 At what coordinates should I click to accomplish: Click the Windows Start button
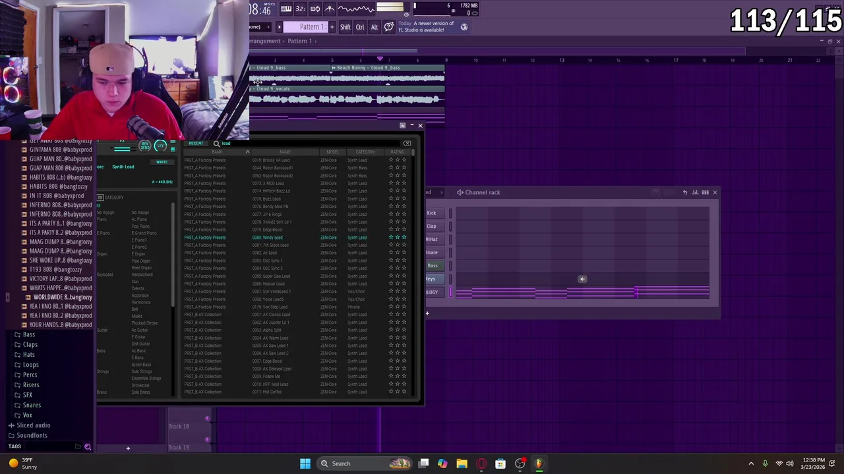(x=305, y=463)
